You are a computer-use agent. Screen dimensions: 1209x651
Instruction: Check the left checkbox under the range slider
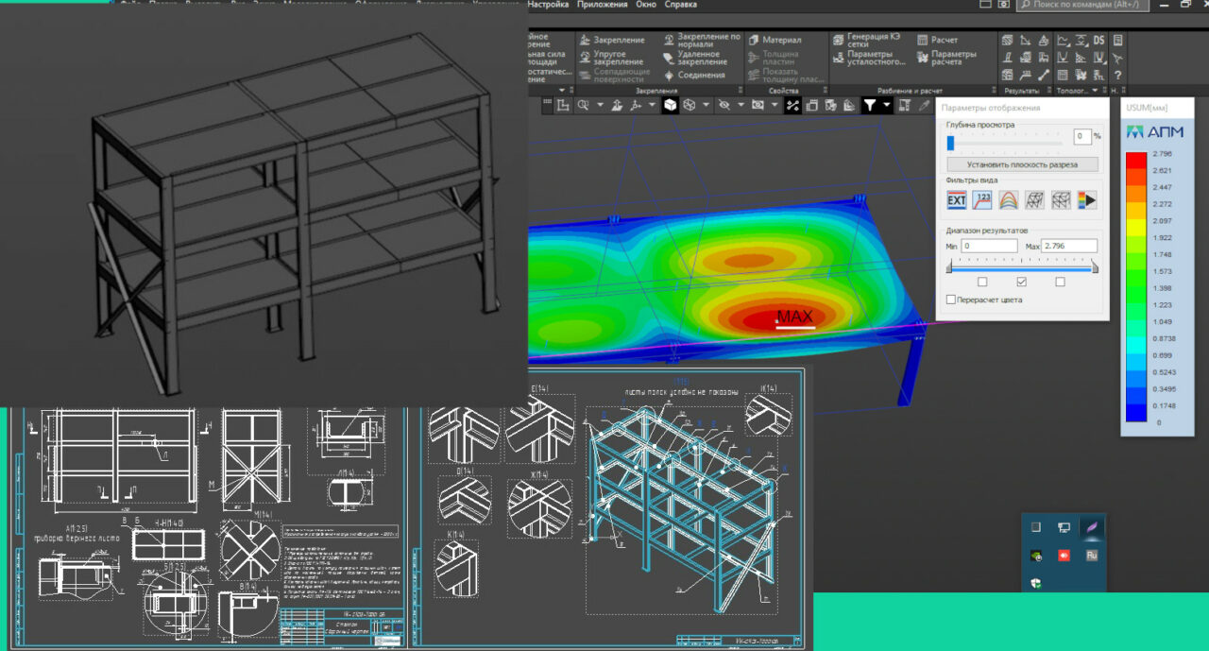982,282
